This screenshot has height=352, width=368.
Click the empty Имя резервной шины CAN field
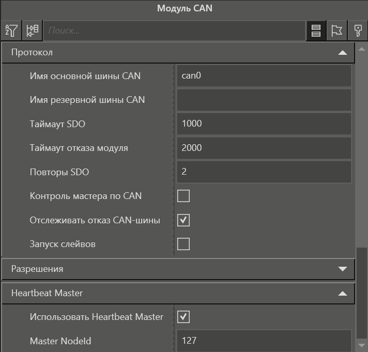pos(264,100)
